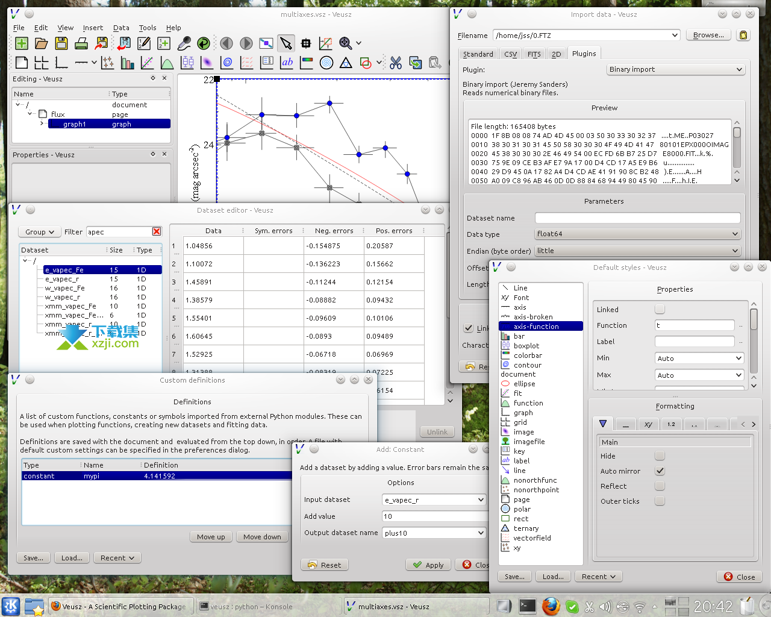Switch to the FITS import tab
The image size is (771, 617).
(534, 54)
